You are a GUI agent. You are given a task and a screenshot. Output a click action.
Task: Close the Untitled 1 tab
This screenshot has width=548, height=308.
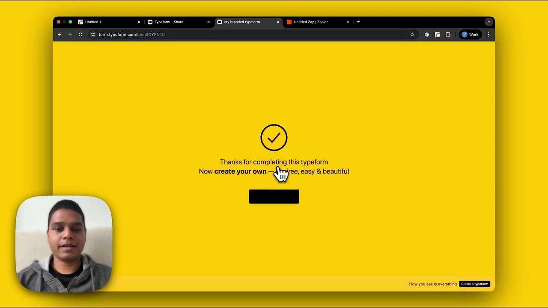(139, 22)
